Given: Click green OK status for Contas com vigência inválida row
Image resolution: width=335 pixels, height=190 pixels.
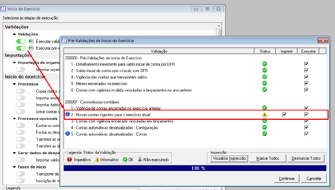Looking at the screenshot, I should coord(265,90).
